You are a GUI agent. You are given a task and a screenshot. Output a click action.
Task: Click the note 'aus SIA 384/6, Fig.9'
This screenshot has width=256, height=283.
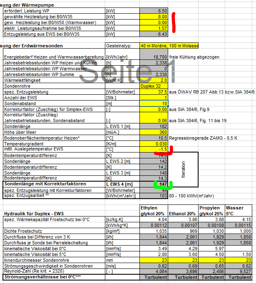(x=189, y=109)
